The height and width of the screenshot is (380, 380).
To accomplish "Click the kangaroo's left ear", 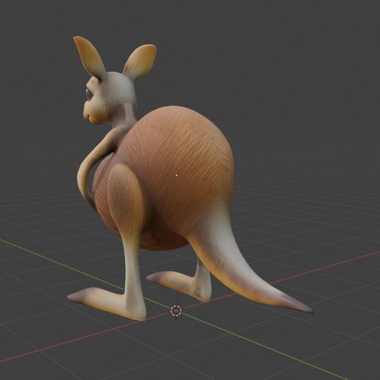I will tap(90, 56).
